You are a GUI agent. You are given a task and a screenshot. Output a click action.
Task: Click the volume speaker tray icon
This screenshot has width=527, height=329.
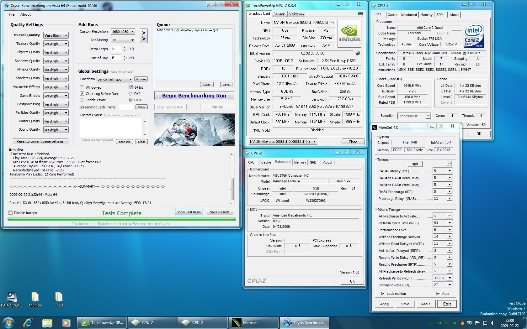(492, 323)
